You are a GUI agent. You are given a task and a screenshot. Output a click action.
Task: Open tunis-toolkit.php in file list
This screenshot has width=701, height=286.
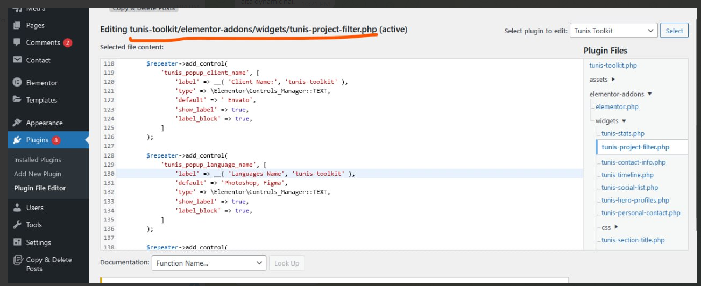(x=613, y=65)
